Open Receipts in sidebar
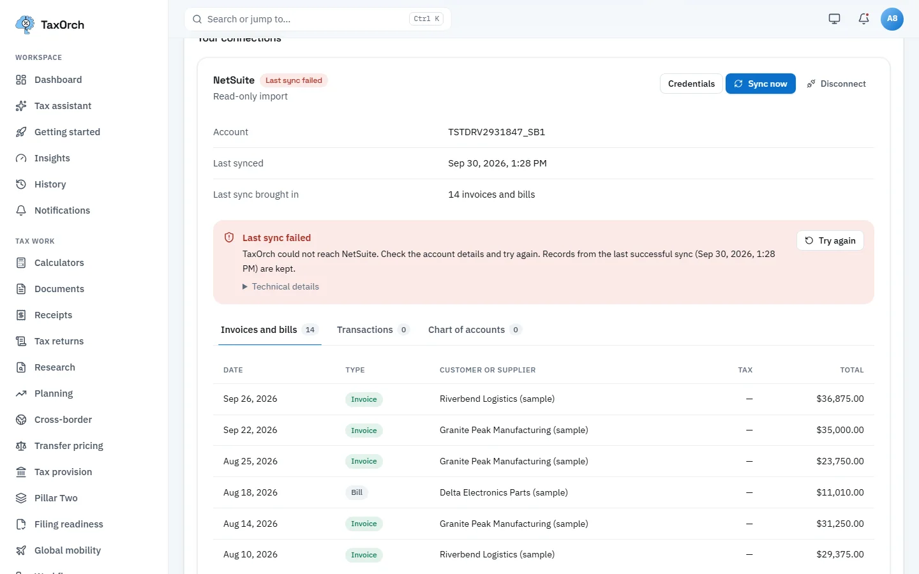The height and width of the screenshot is (574, 919). tap(54, 315)
